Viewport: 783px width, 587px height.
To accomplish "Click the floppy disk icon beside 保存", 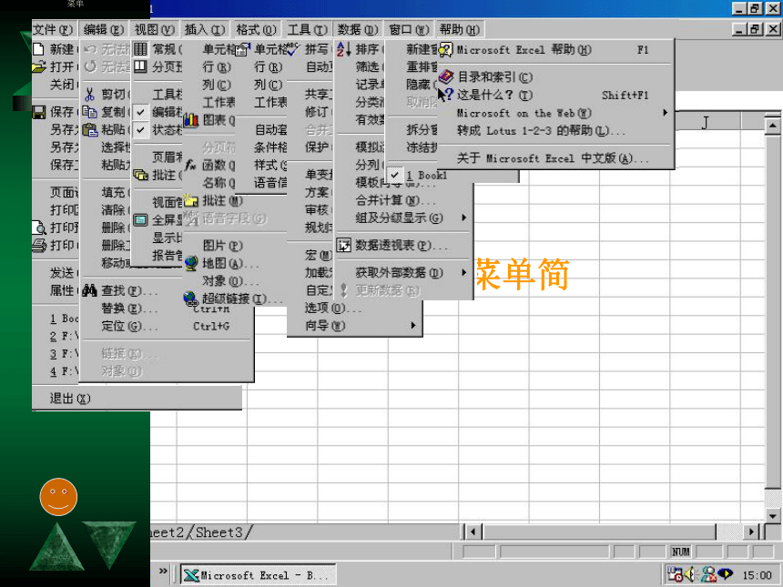I will (x=39, y=112).
